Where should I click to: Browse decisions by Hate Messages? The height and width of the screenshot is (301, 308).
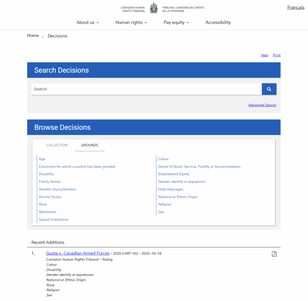click(x=171, y=189)
